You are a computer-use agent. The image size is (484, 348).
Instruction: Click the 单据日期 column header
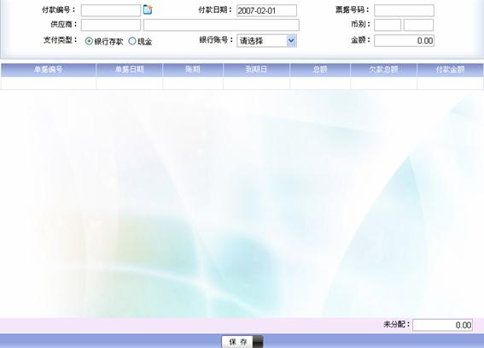tap(130, 69)
